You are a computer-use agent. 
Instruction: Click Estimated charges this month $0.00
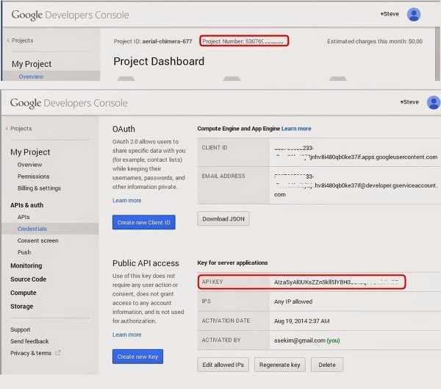375,41
